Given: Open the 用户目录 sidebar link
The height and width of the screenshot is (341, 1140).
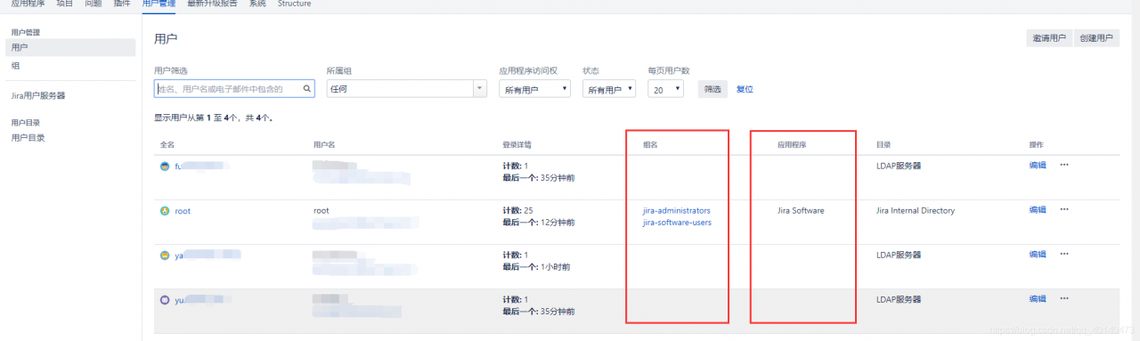Looking at the screenshot, I should point(28,138).
